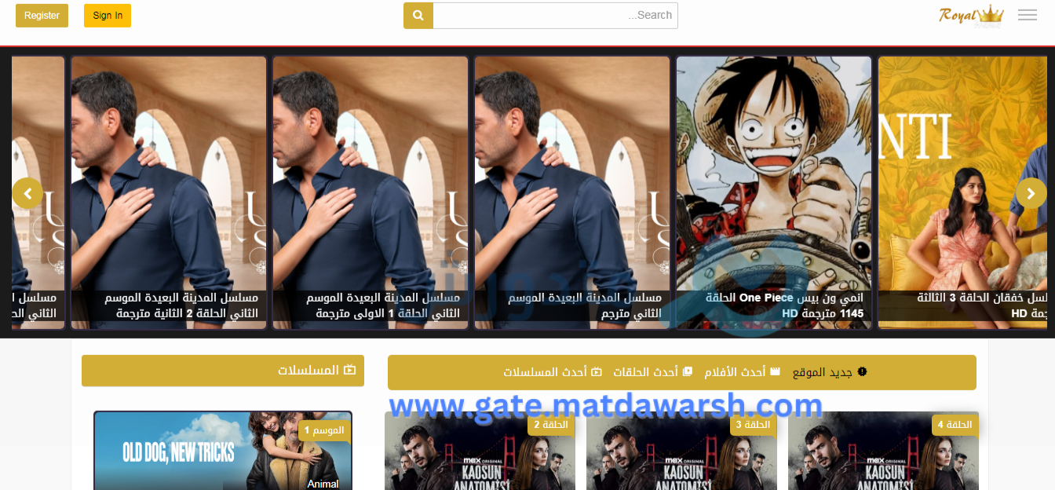This screenshot has width=1055, height=490.
Task: Open the One Piece episode 1145 slide
Action: [773, 192]
